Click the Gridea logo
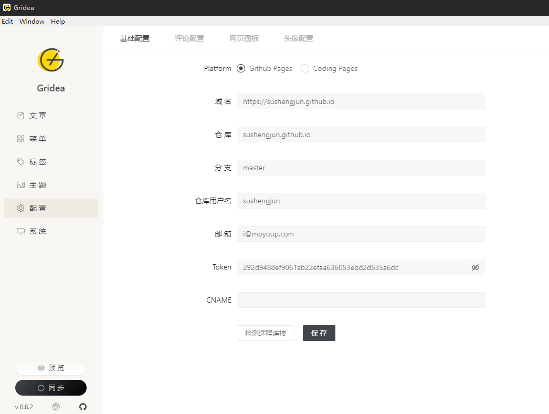 pos(50,59)
